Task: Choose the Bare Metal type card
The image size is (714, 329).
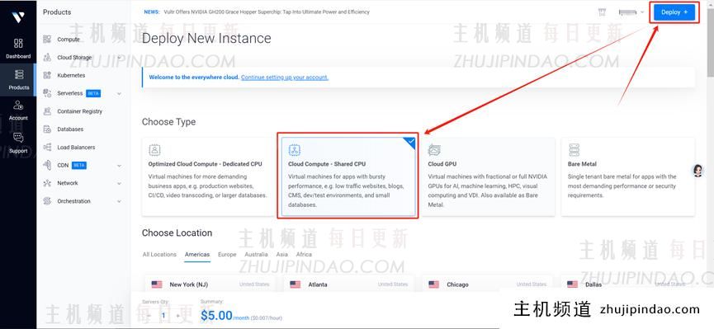Action: click(628, 177)
